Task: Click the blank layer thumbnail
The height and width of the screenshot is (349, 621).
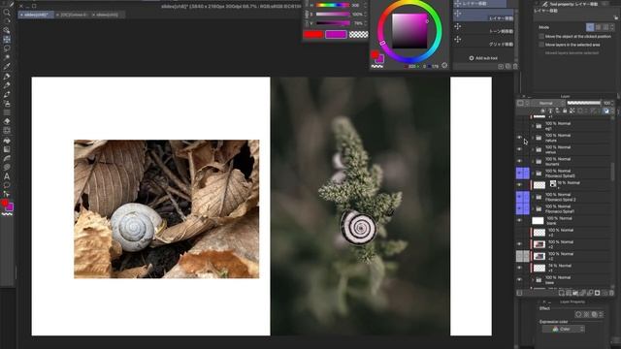Action: tap(538, 220)
